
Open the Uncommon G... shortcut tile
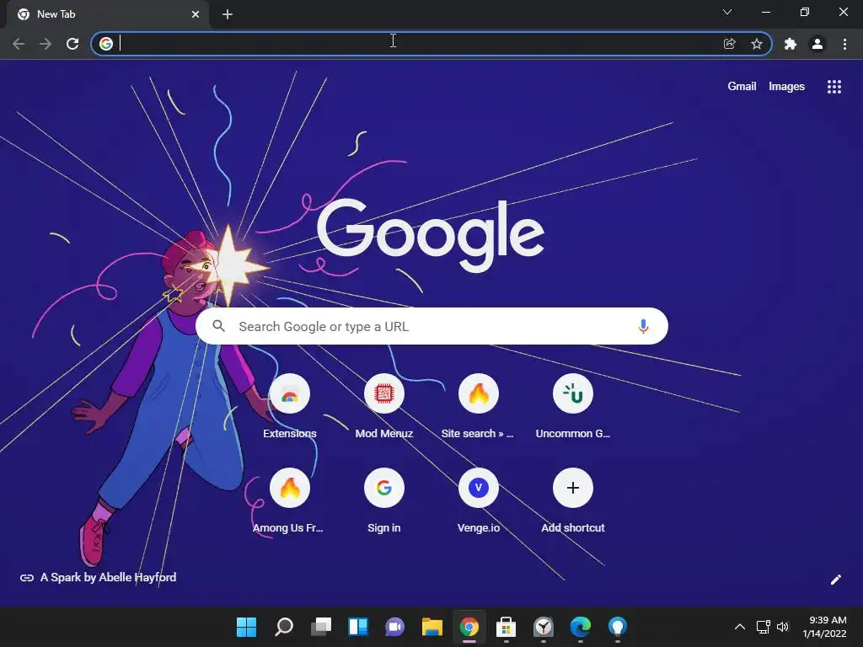573,406
